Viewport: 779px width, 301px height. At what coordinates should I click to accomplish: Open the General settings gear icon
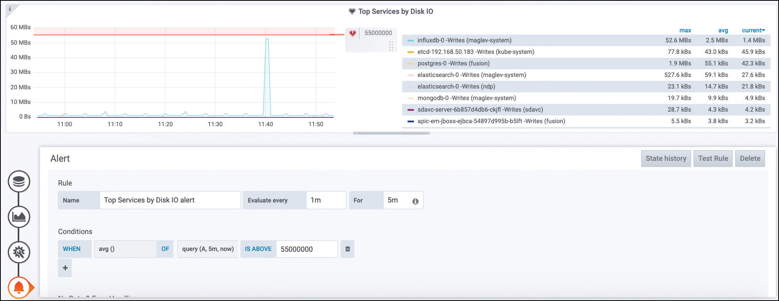point(19,252)
